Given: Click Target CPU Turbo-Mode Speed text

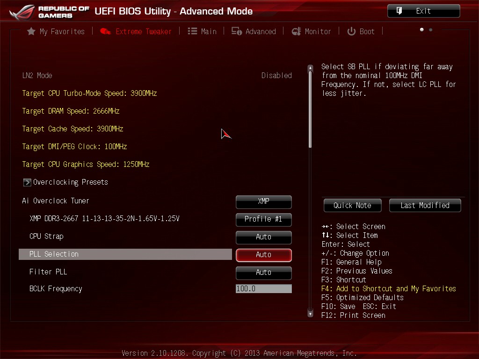Looking at the screenshot, I should (x=89, y=93).
